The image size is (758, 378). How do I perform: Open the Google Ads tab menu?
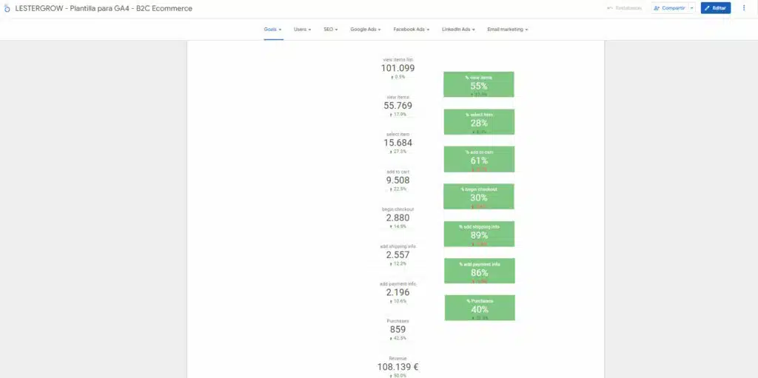point(366,30)
